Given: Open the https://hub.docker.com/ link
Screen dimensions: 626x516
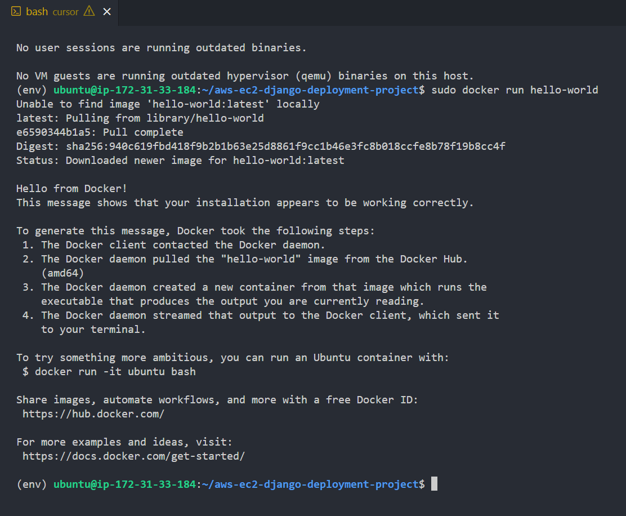Looking at the screenshot, I should tap(93, 414).
